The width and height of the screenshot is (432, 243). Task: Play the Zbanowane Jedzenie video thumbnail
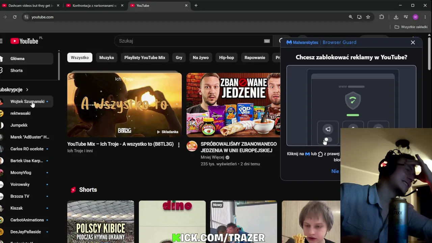point(233,105)
